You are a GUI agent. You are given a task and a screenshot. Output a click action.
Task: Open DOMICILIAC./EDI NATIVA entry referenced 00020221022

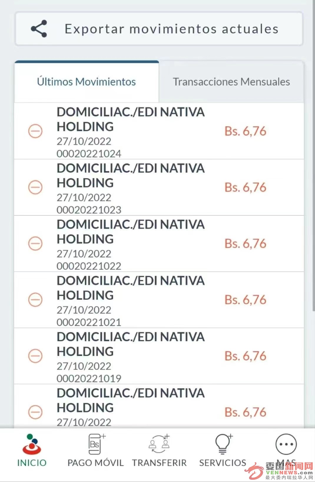click(x=159, y=244)
